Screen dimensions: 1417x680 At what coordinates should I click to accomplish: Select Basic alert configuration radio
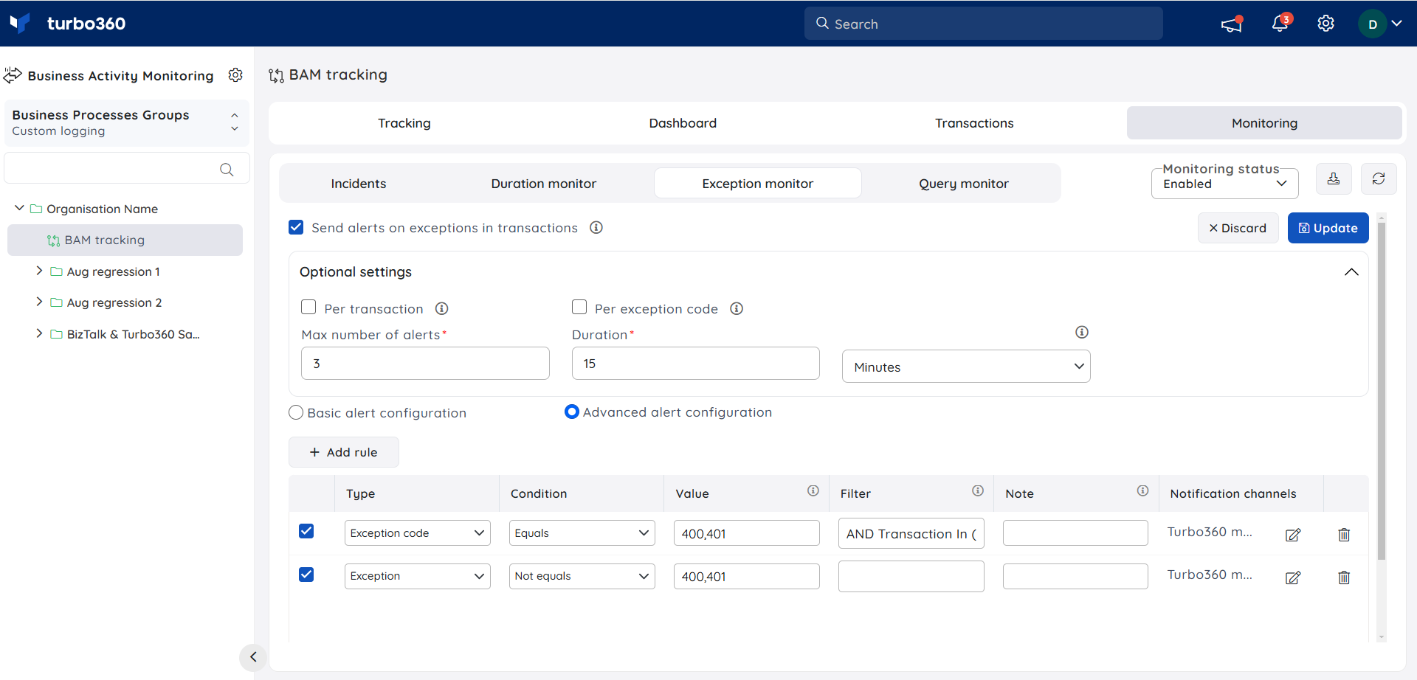pyautogui.click(x=296, y=413)
